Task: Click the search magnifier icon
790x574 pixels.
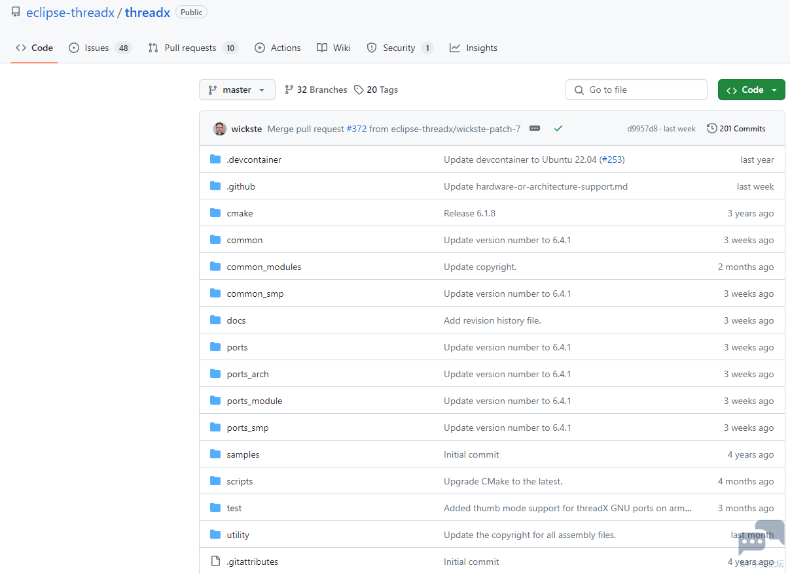Action: (579, 90)
